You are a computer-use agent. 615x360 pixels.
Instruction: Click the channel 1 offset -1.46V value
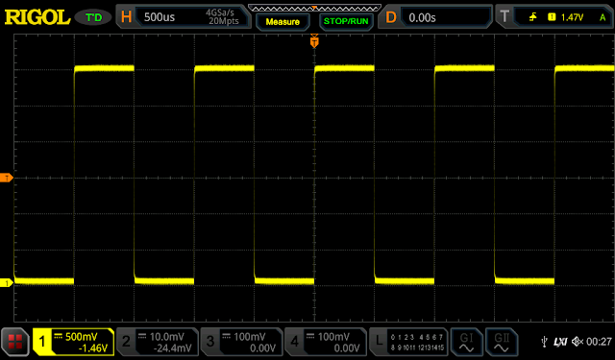pos(93,348)
